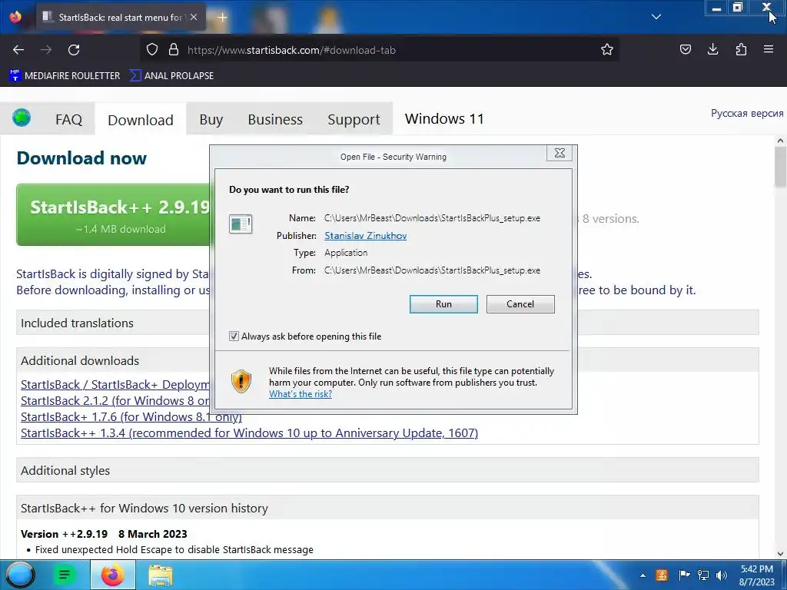Collapse the Additional downloads section
787x590 pixels.
[387, 360]
